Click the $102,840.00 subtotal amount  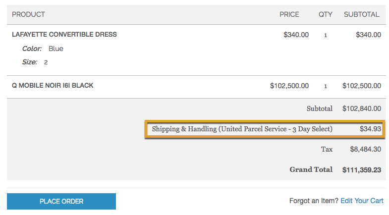(362, 108)
